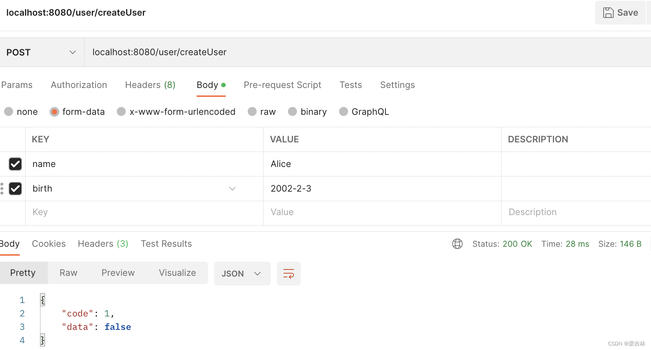Viewport: 651px width, 350px height.
Task: Select the Raw view
Action: coord(69,273)
